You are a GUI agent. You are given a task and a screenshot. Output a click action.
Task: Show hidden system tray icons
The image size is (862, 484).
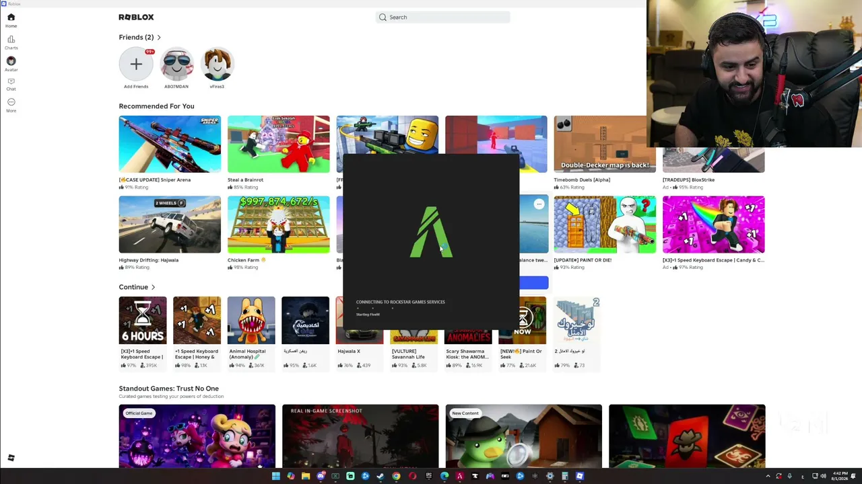tap(768, 476)
